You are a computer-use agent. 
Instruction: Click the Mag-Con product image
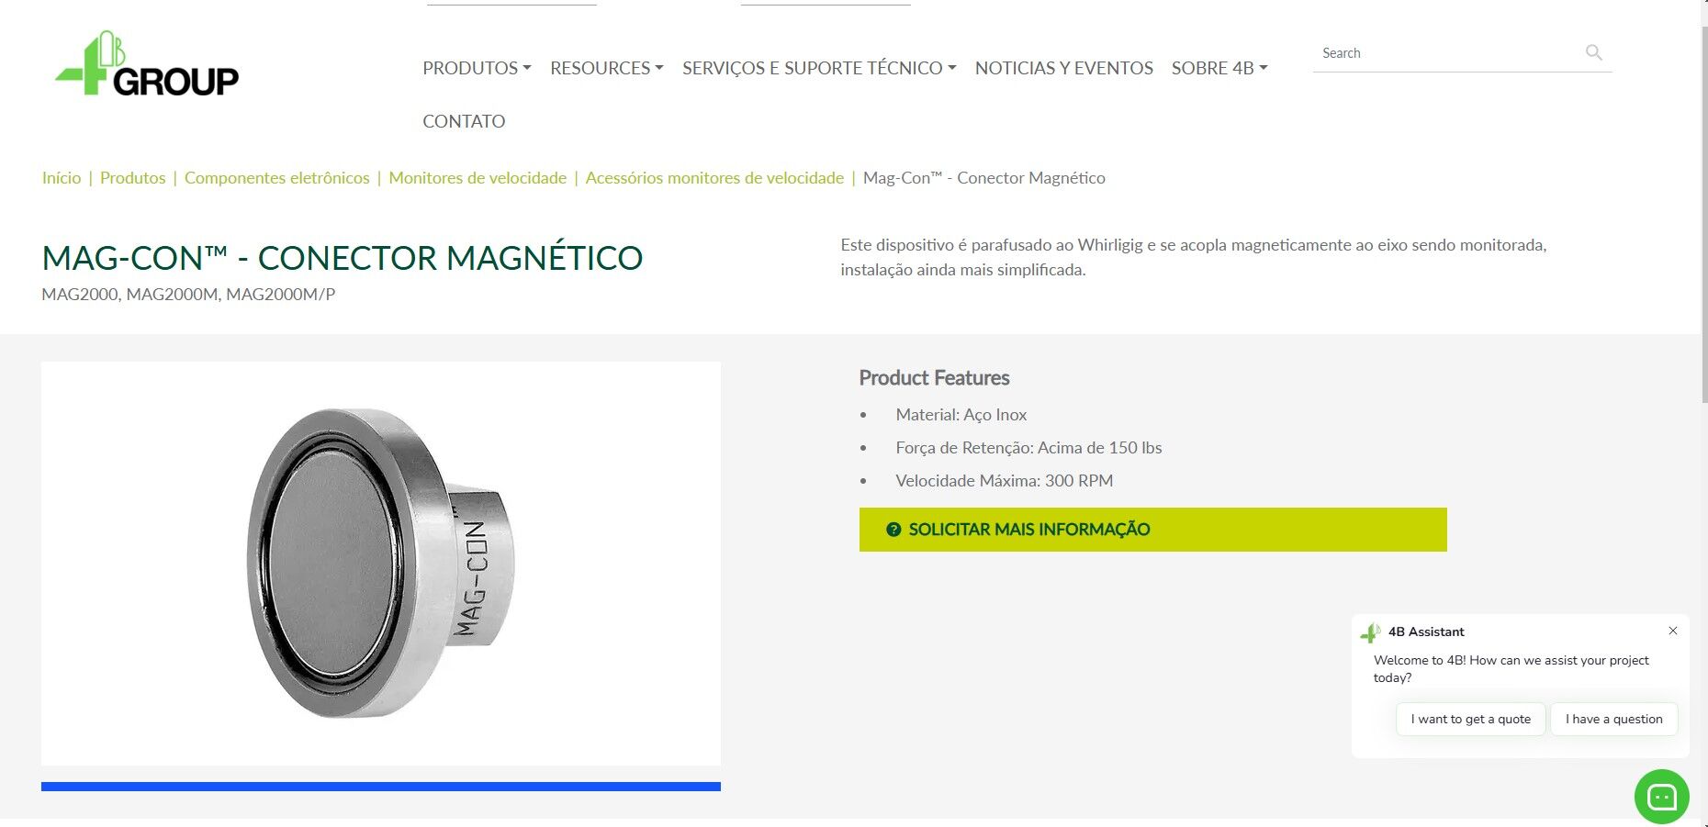click(381, 564)
